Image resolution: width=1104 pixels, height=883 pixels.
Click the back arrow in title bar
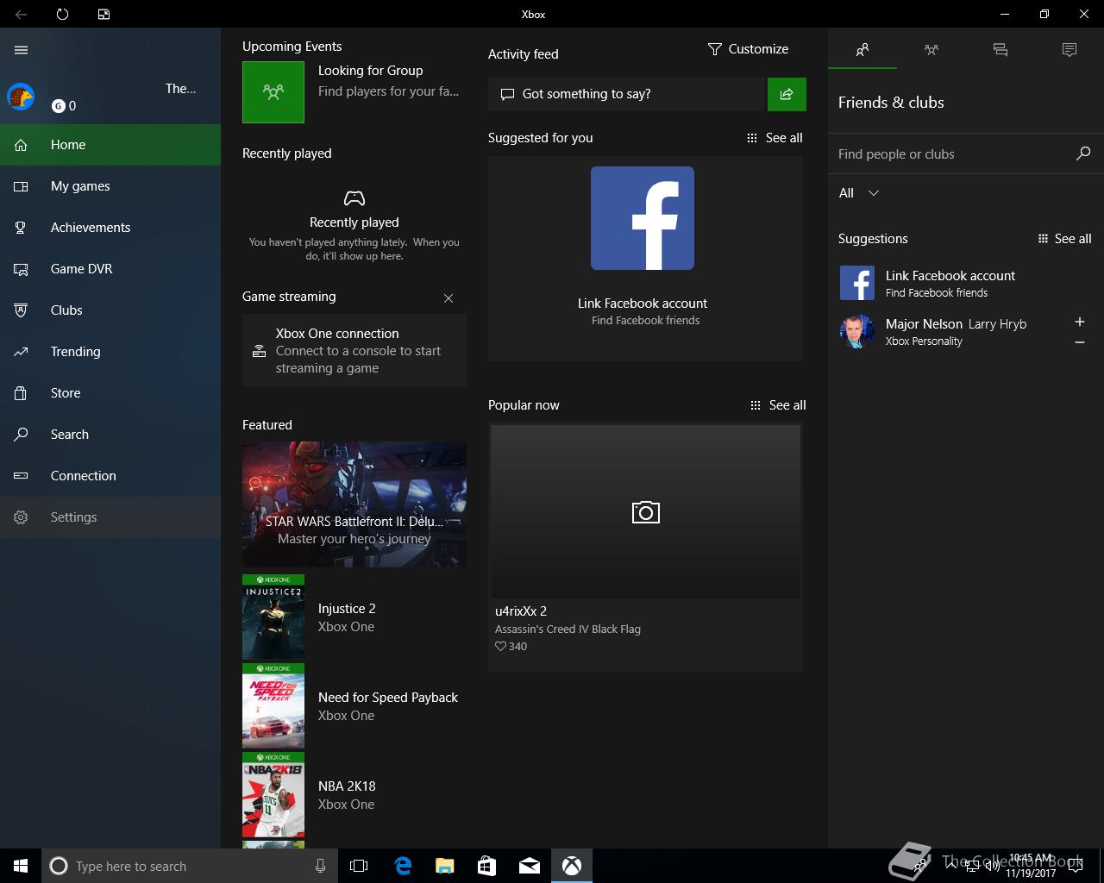pos(21,14)
